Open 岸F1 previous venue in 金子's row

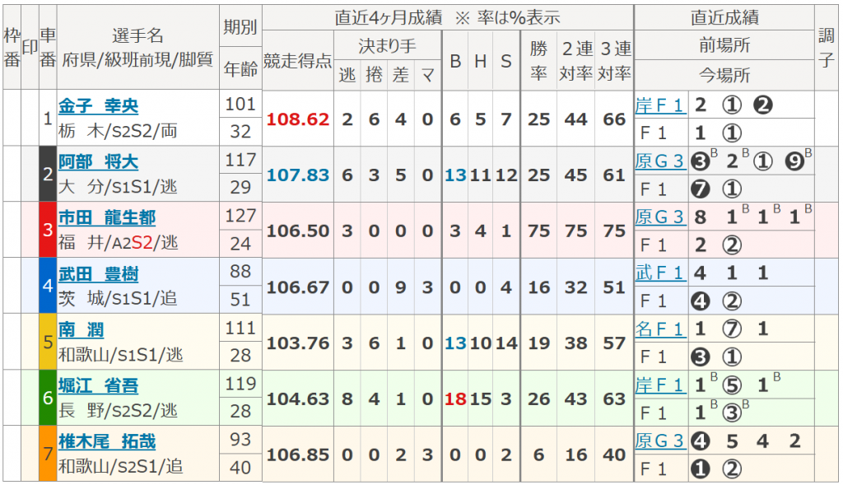click(x=659, y=105)
